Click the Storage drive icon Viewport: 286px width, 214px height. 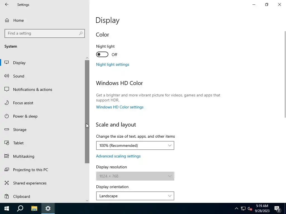click(7, 129)
